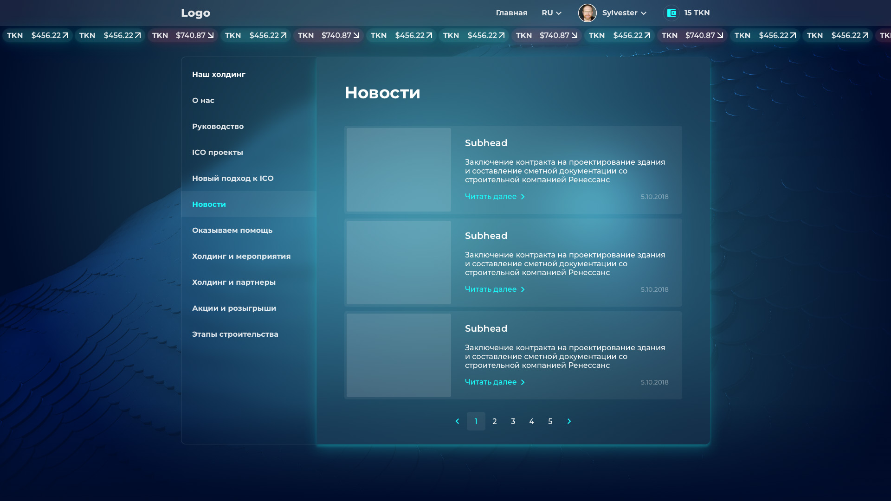
Task: Open the second news card thumbnail
Action: coord(399,263)
